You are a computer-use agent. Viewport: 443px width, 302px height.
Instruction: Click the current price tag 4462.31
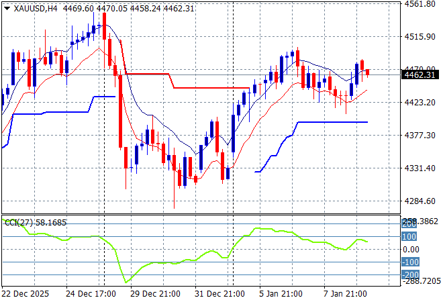[420, 74]
